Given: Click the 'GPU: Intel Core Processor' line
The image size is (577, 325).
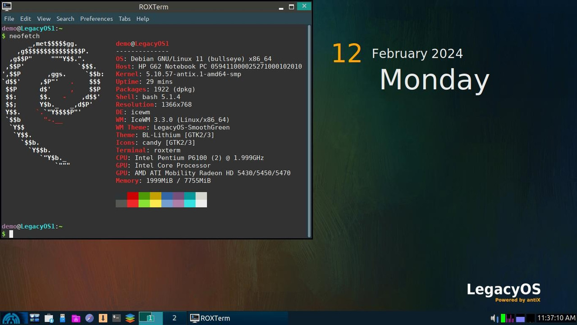Looking at the screenshot, I should (x=163, y=165).
